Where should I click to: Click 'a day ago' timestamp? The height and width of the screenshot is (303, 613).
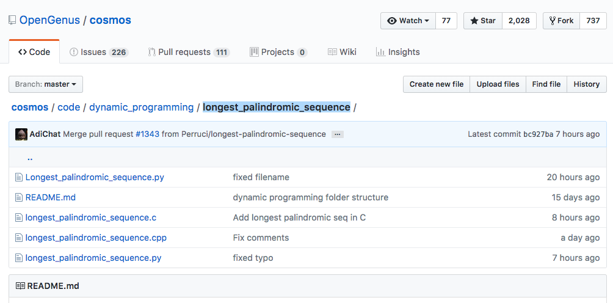(x=580, y=238)
